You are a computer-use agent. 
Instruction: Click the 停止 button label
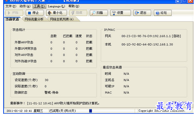pyautogui.click(x=36, y=13)
